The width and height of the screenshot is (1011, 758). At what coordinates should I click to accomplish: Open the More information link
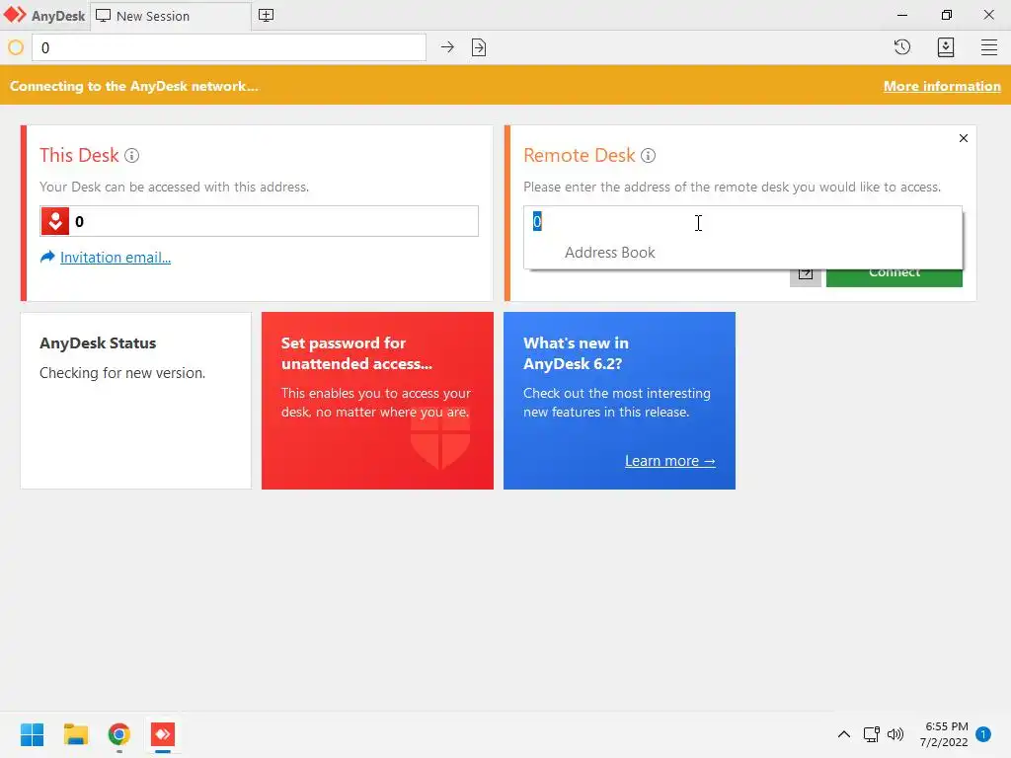[942, 87]
